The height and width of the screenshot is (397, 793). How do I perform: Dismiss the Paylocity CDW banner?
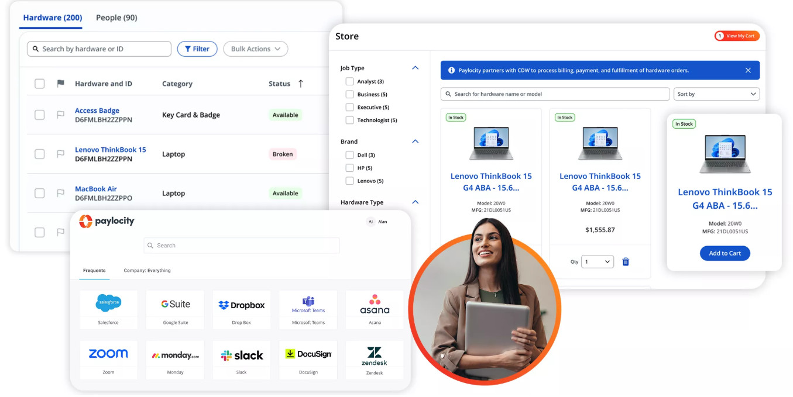[x=748, y=70]
